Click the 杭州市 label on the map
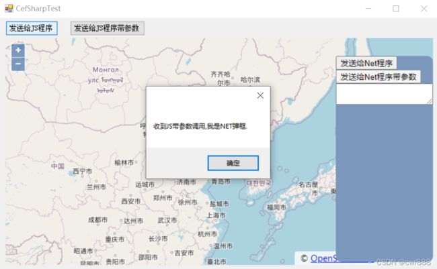This screenshot has height=269, width=437. [207, 234]
